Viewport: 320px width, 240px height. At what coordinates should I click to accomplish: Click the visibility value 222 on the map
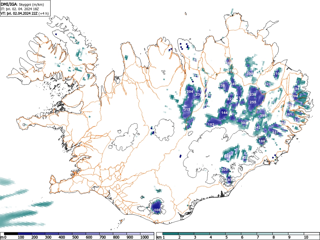coord(230,99)
